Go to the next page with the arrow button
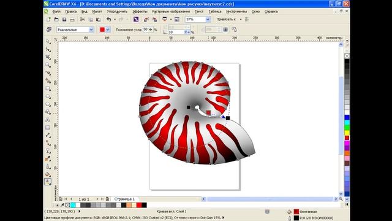 coord(97,199)
